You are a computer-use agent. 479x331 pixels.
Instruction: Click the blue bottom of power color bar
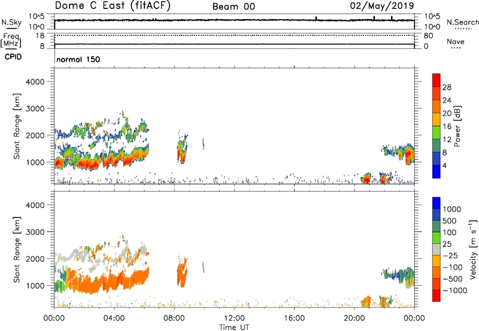[436, 171]
